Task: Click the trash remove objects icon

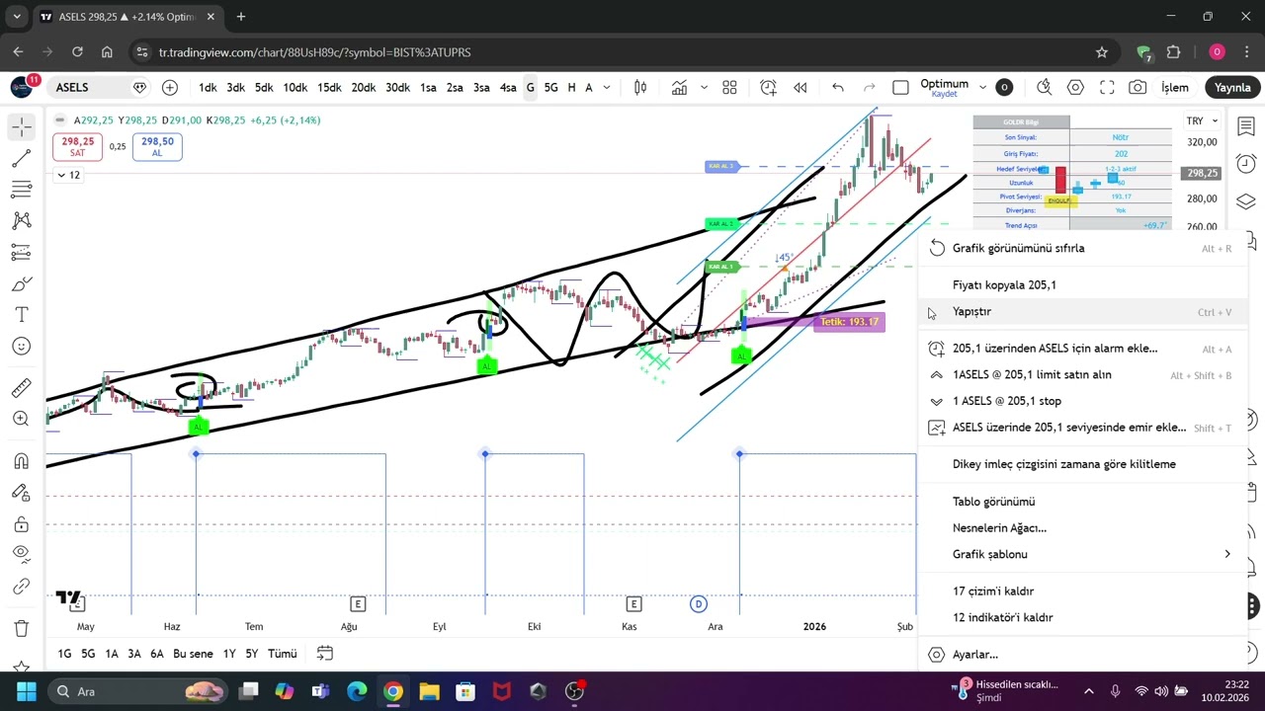Action: tap(22, 628)
